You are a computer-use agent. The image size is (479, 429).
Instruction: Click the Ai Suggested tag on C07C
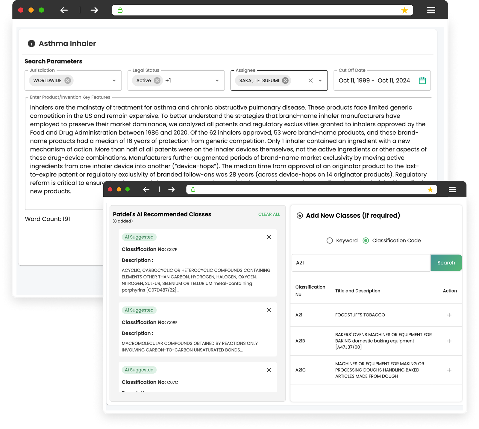coord(139,370)
